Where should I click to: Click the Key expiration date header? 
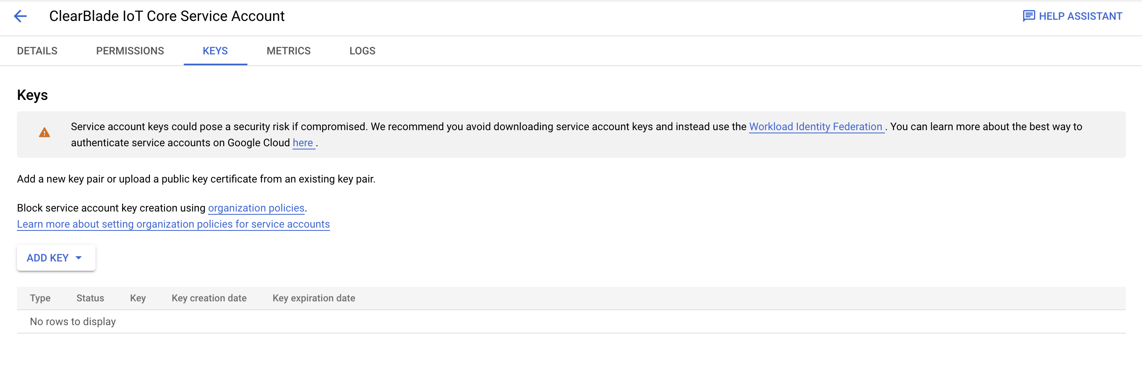(314, 298)
